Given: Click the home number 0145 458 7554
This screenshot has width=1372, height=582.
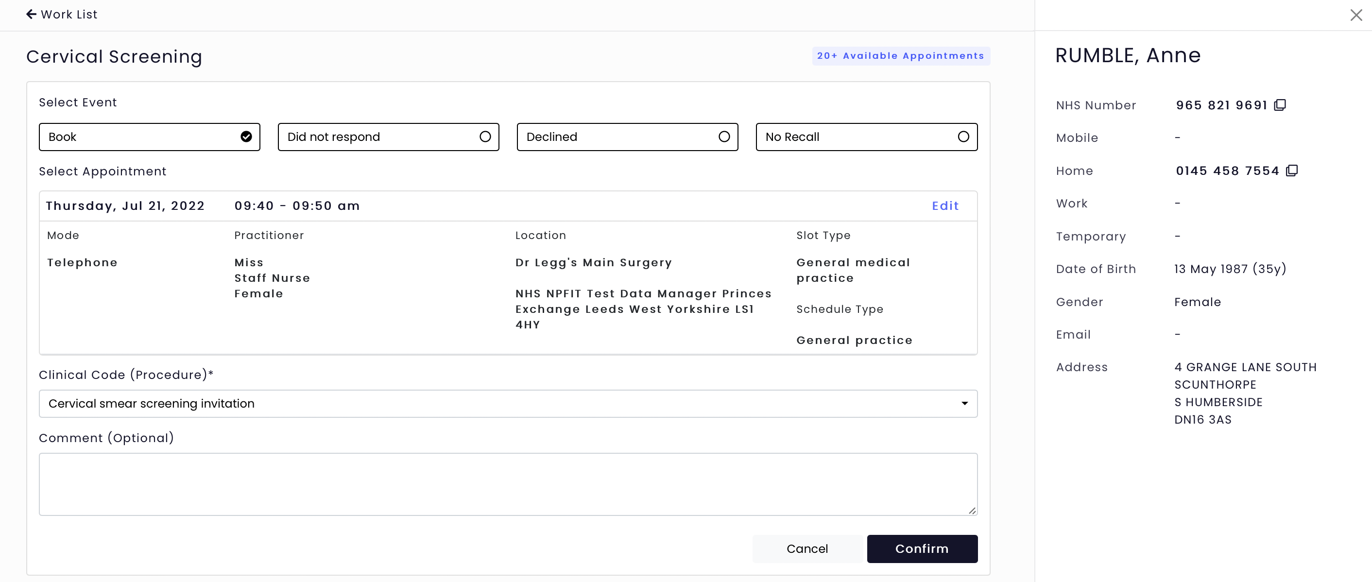Looking at the screenshot, I should click(1228, 171).
